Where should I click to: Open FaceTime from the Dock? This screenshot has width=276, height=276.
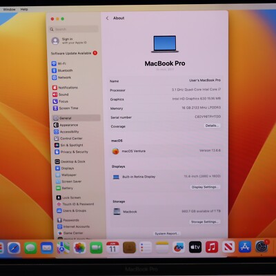(x=96, y=248)
